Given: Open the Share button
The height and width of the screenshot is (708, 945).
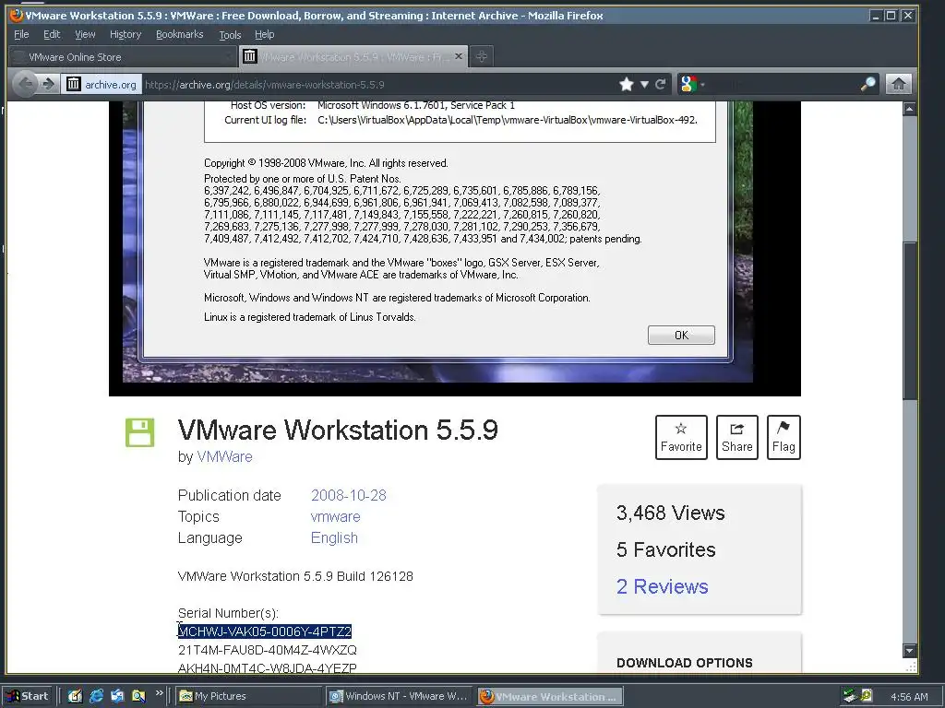Looking at the screenshot, I should click(x=737, y=437).
